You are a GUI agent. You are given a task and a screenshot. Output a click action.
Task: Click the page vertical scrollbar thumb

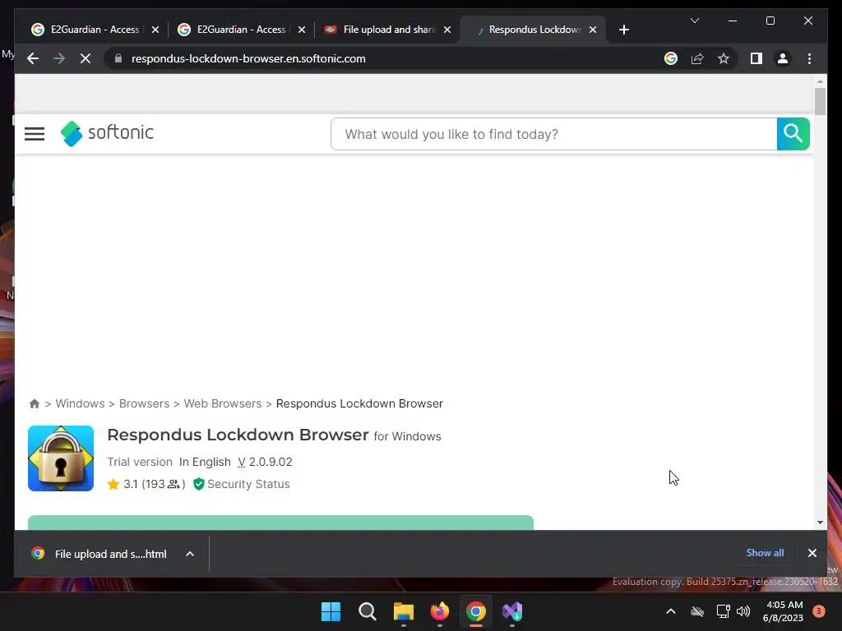(820, 101)
